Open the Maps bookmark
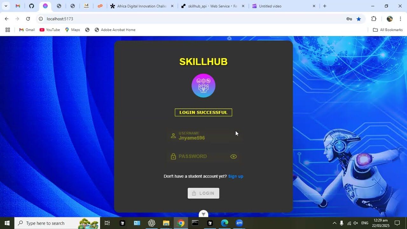Viewport: 407px width, 229px height. pyautogui.click(x=72, y=30)
